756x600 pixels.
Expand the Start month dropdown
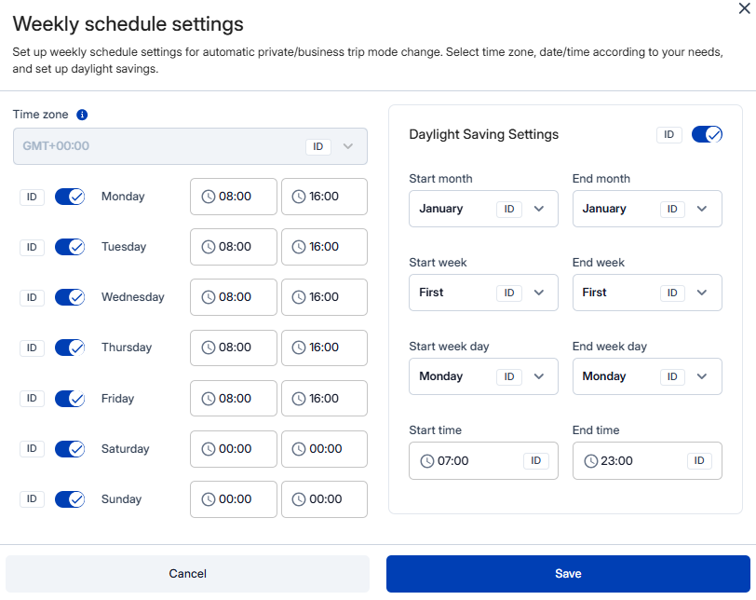pos(538,210)
